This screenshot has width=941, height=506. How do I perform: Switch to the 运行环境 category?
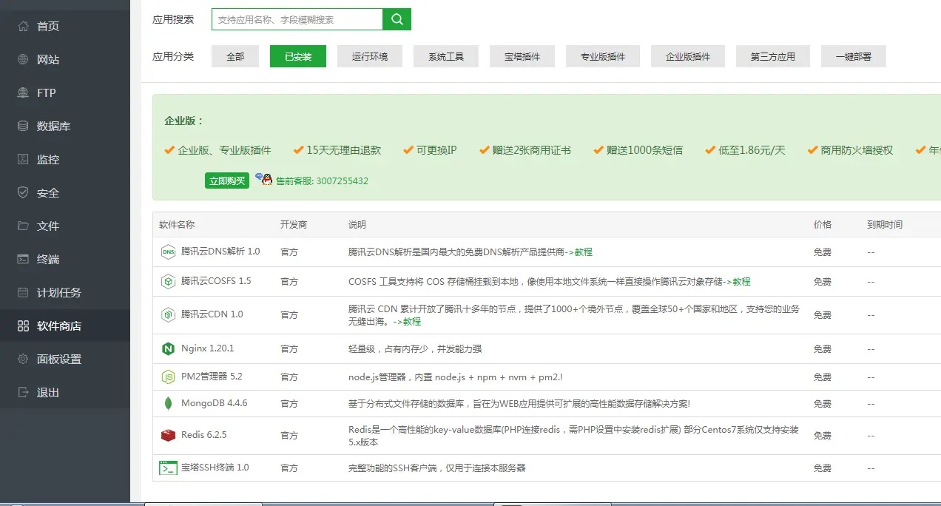pos(370,56)
